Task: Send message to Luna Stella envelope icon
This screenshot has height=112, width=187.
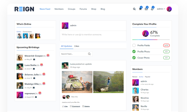Action: tap(34, 69)
